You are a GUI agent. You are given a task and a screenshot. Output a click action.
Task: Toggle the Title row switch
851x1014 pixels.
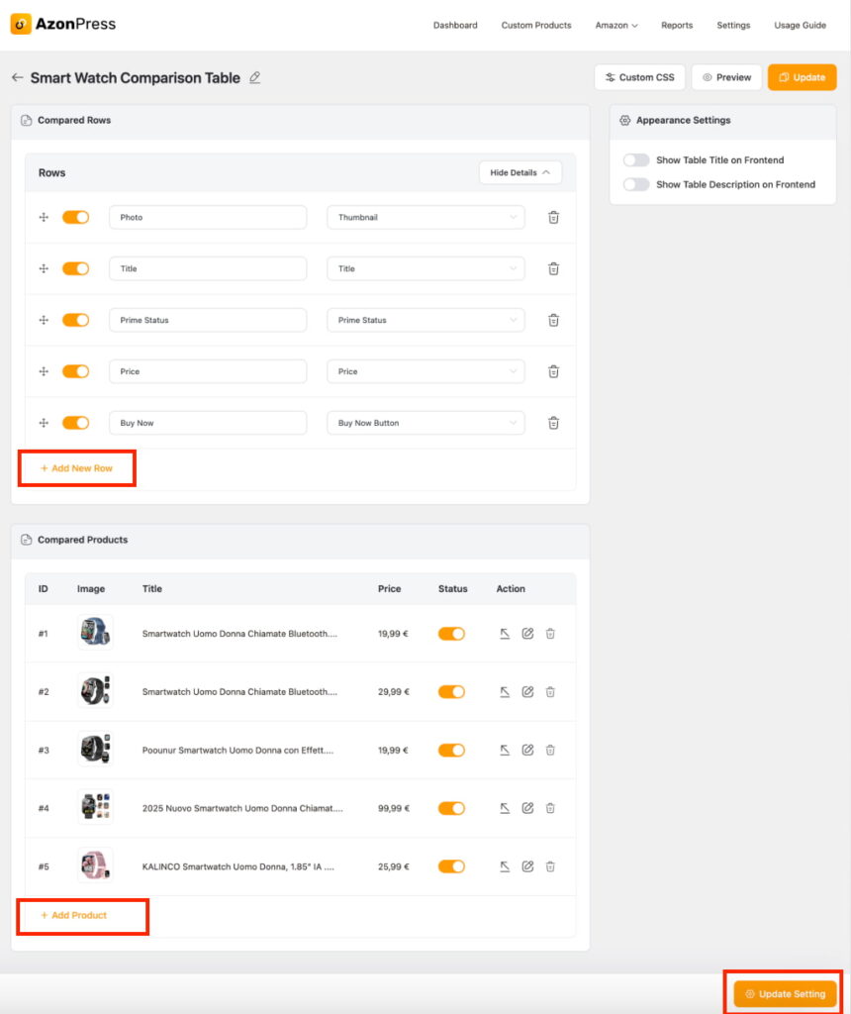coord(75,268)
